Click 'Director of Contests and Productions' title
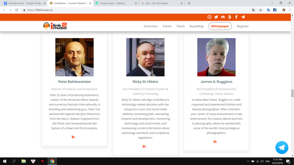Screen dimensions: 294x165 coord(74,89)
